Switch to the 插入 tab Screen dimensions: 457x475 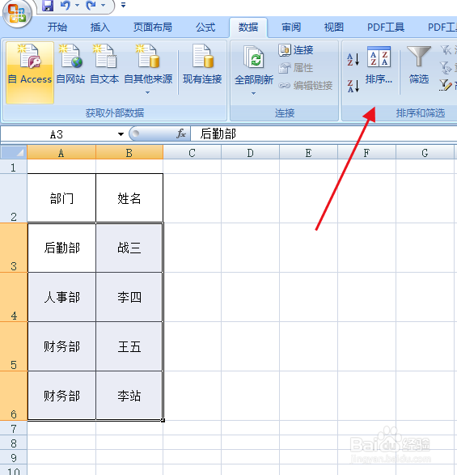[99, 28]
